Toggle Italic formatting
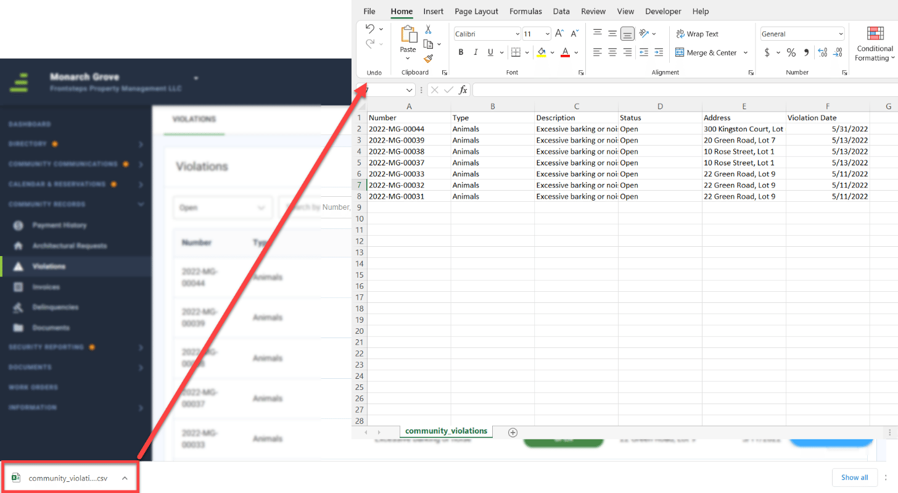 [x=476, y=52]
